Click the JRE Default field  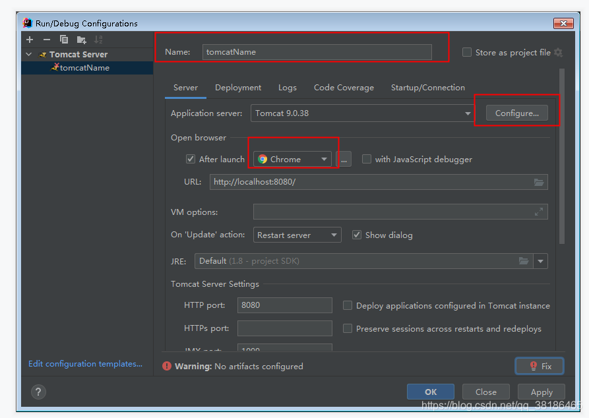[364, 261]
